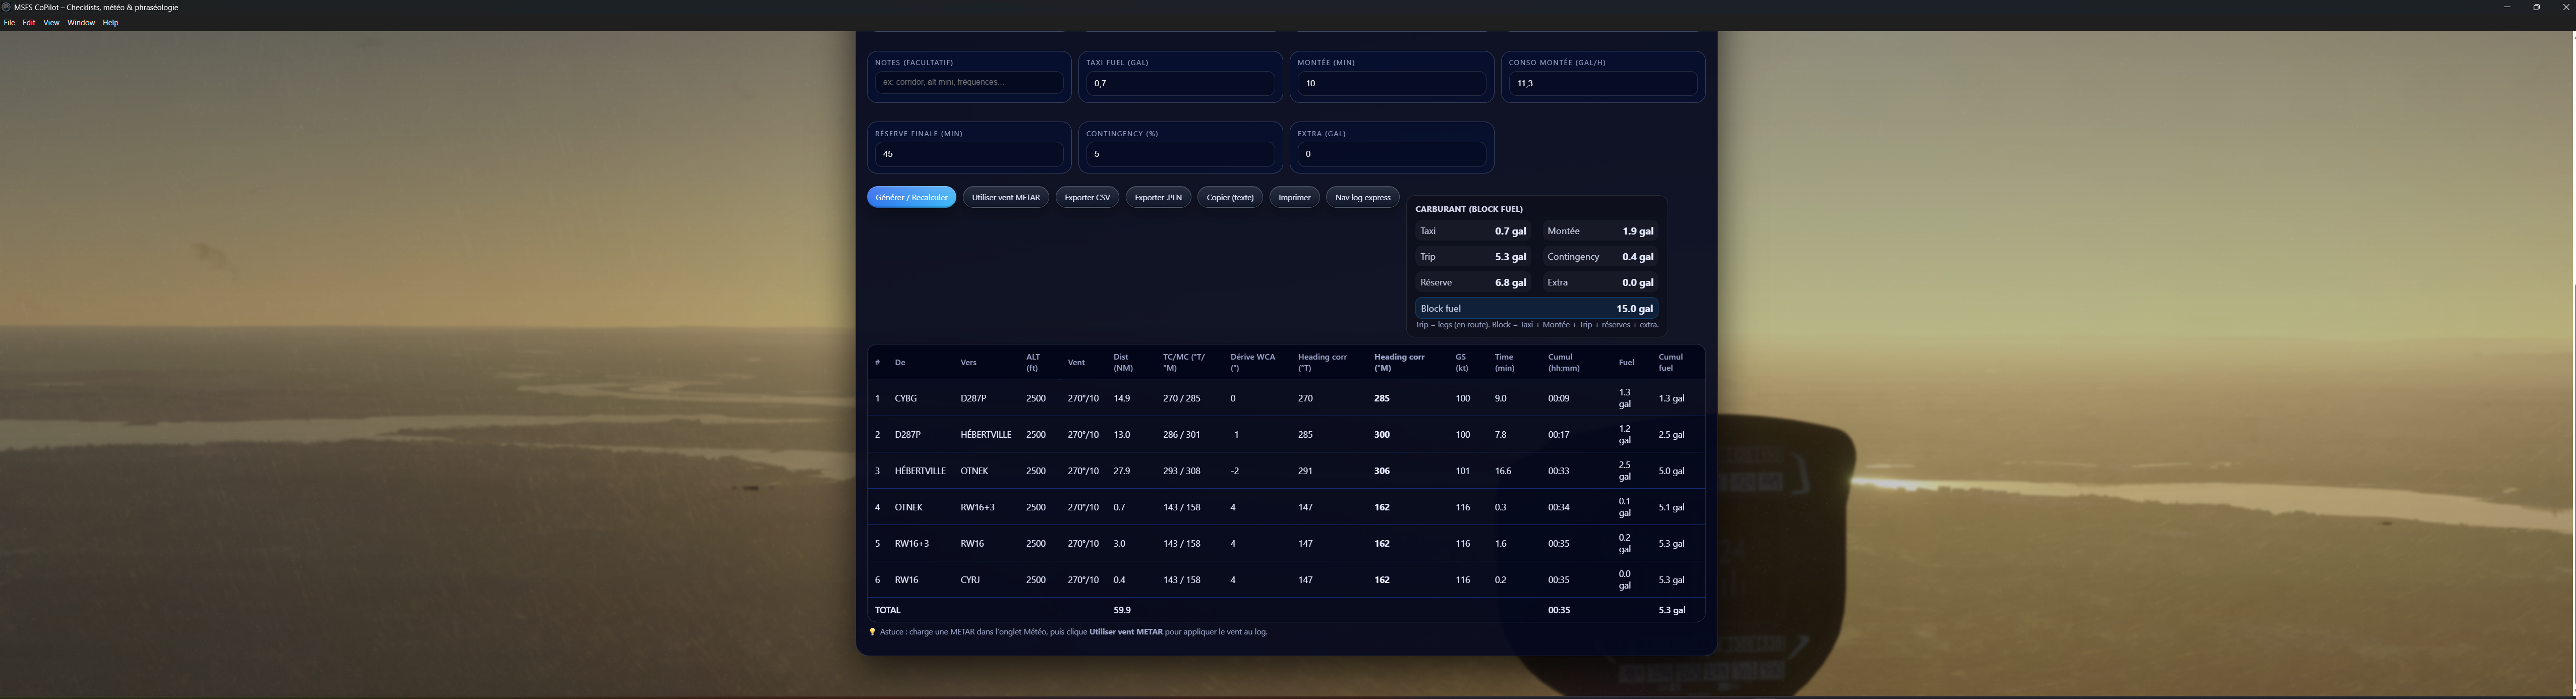Click the Générer / Recalculer button

click(x=911, y=197)
